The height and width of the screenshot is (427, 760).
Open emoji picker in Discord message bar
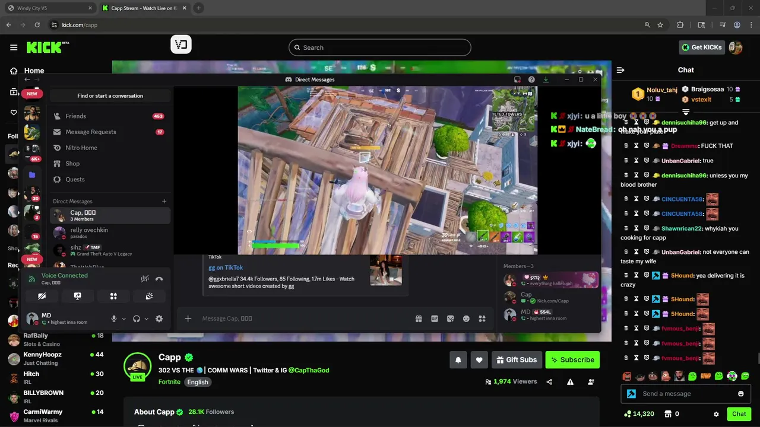(x=466, y=318)
